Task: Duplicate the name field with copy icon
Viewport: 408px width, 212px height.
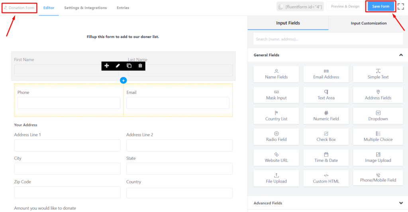Action: (x=129, y=66)
